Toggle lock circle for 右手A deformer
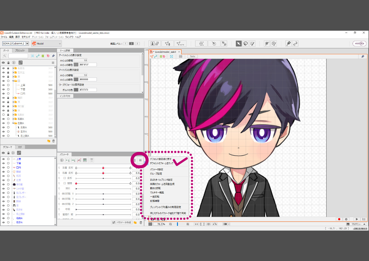Image resolution: width=369 pixels, height=261 pixels. click(x=8, y=222)
